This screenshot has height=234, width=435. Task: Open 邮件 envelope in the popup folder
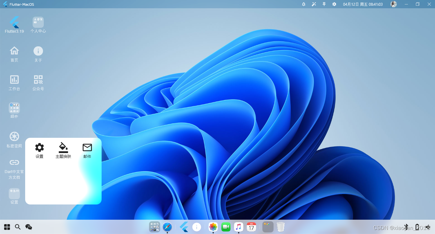tap(87, 150)
